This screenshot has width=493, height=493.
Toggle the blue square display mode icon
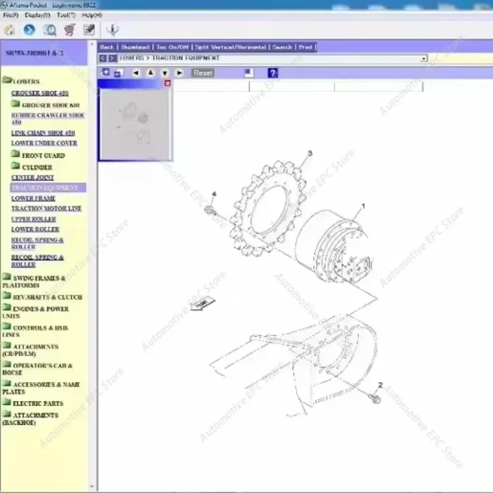pyautogui.click(x=246, y=73)
